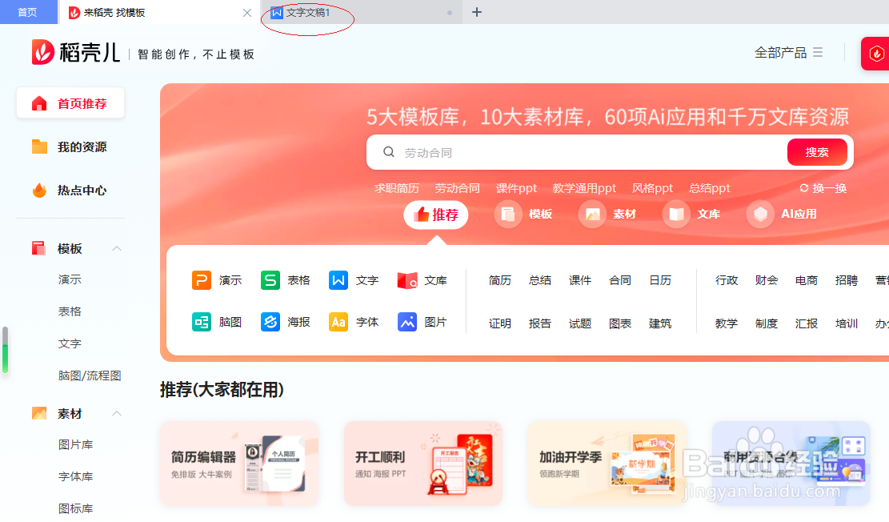
Task: Click the red 搜索 search button
Action: coord(817,151)
